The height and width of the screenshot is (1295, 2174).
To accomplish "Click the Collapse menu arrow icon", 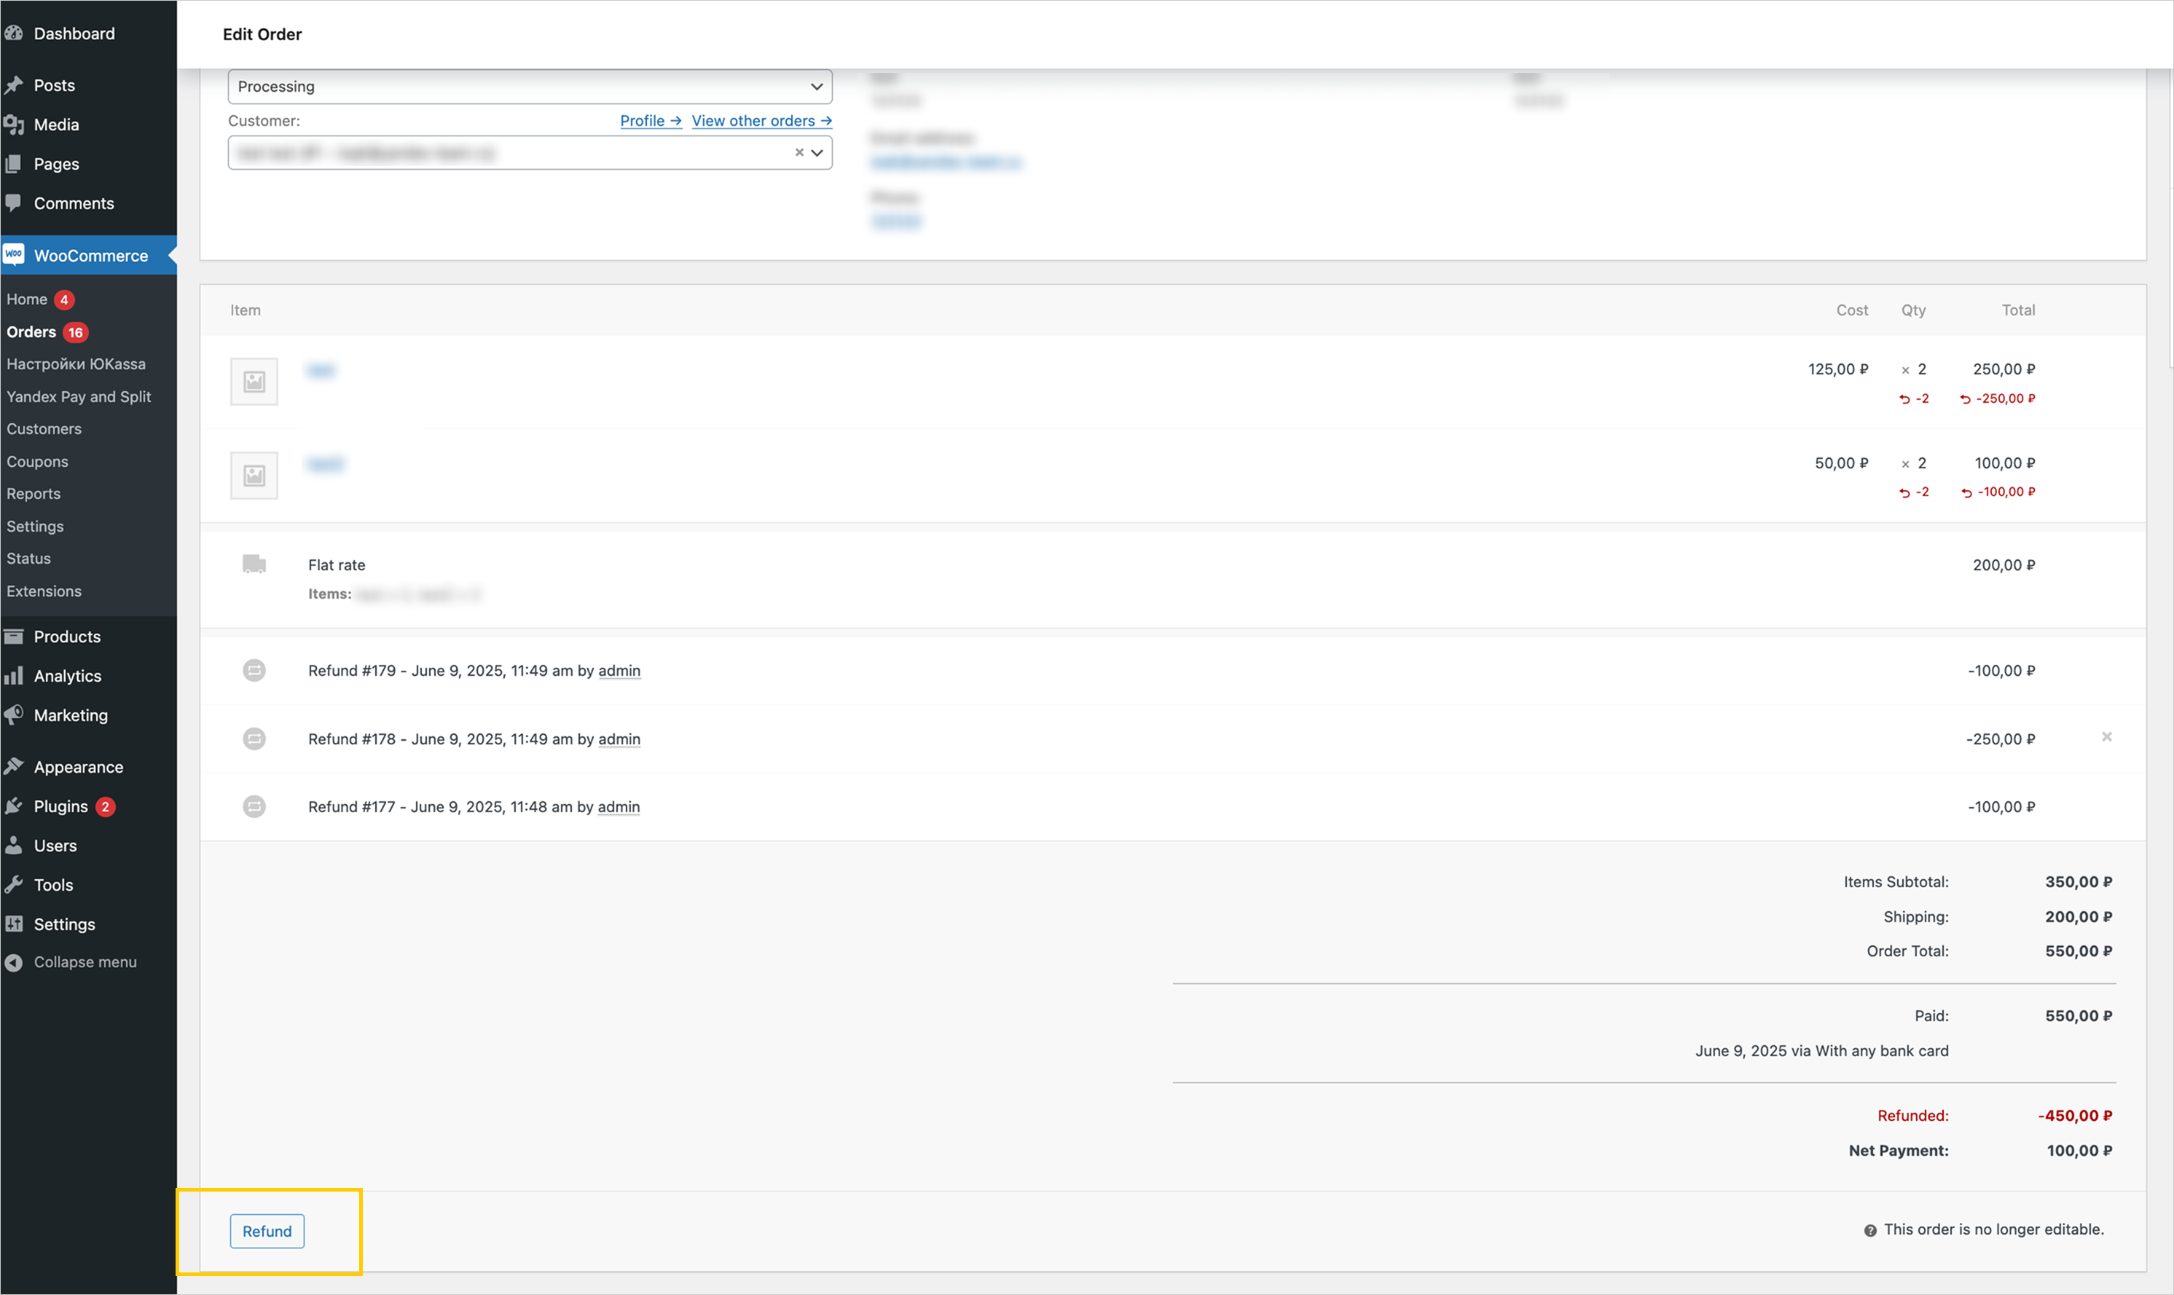I will [13, 961].
